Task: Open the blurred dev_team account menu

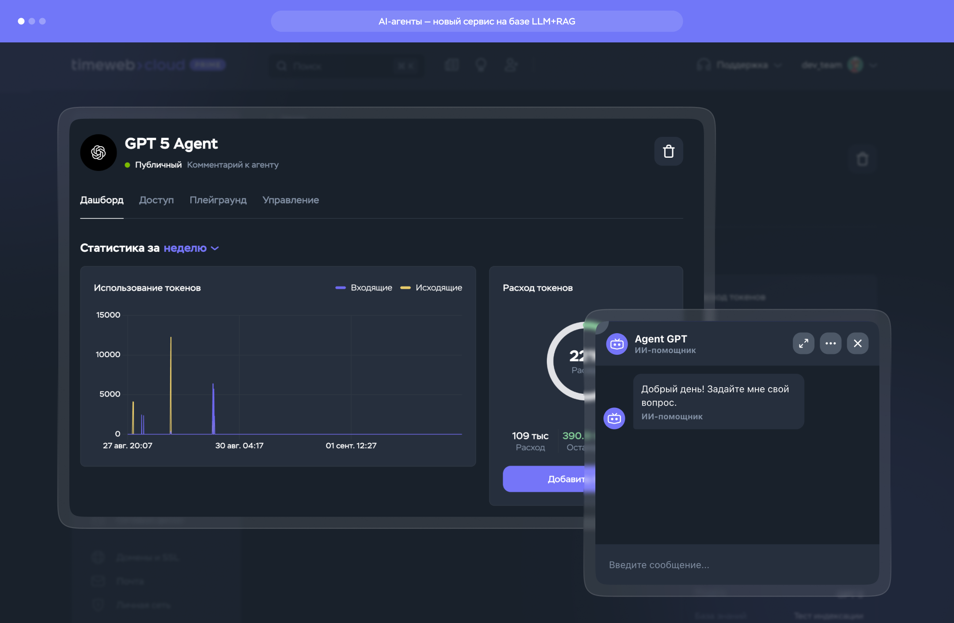Action: 839,65
